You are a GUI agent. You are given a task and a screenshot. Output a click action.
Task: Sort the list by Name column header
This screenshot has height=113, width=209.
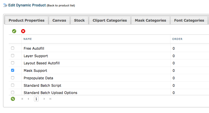(28, 39)
